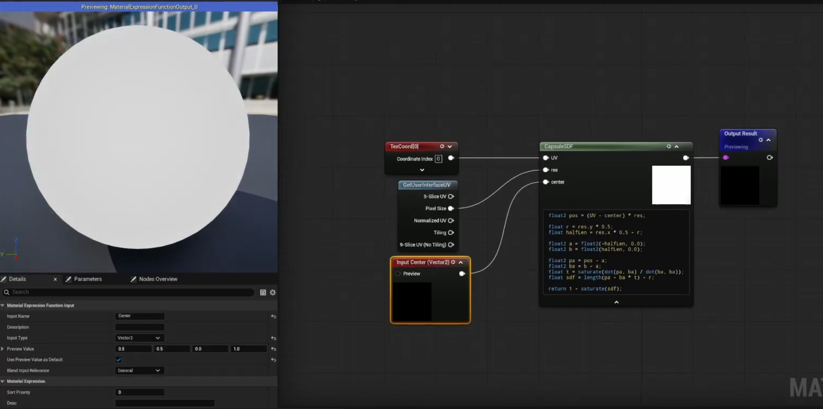Click the Input Center header circle icon
823x409 pixels.
point(453,262)
